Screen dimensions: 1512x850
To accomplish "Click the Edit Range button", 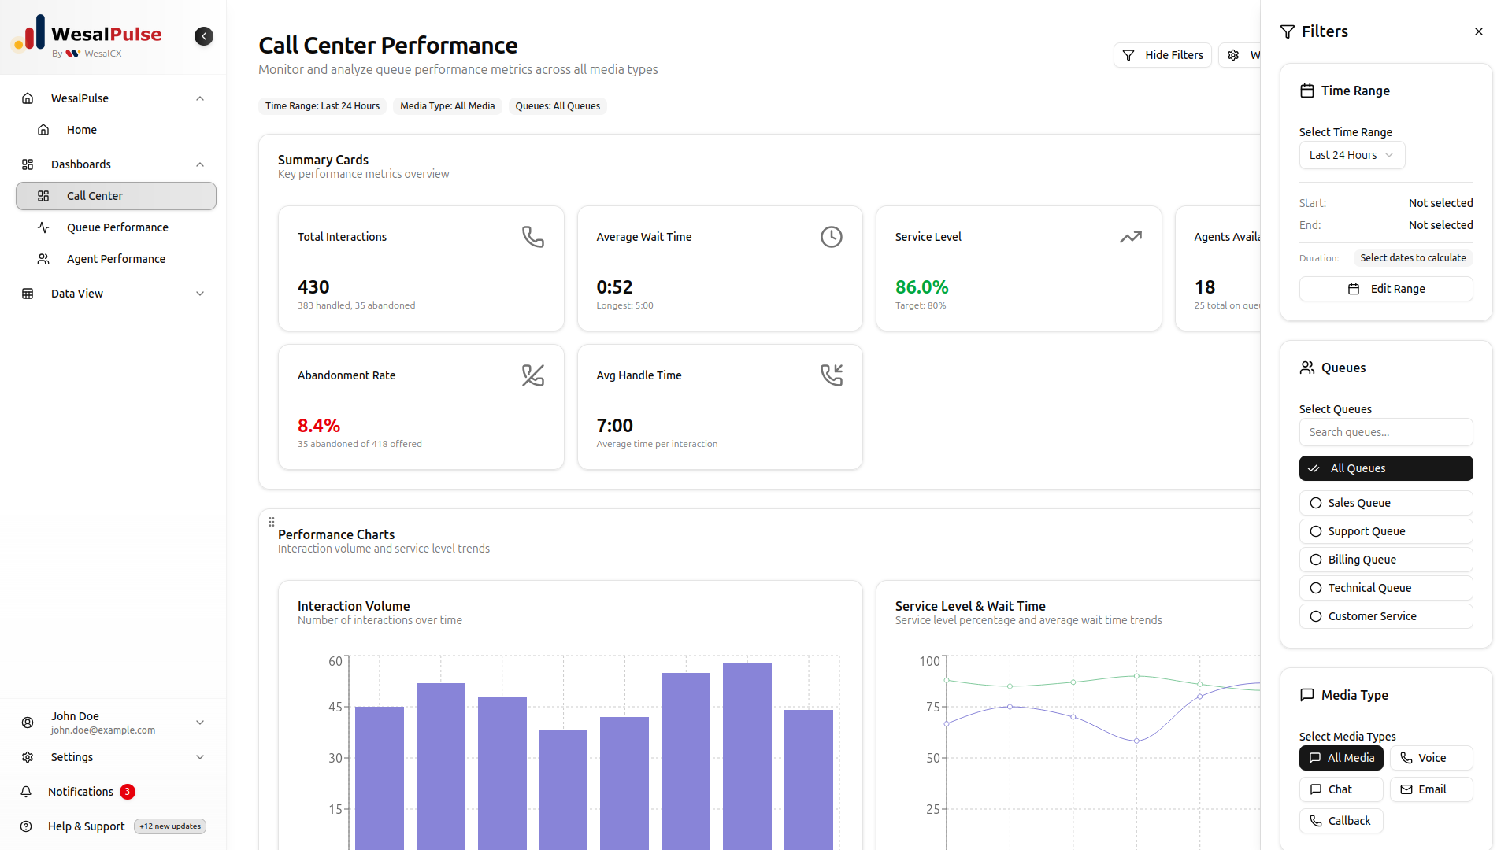I will pyautogui.click(x=1385, y=289).
